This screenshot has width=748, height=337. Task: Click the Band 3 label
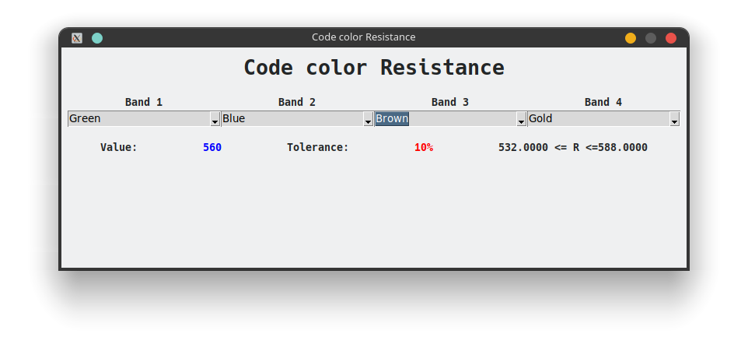point(450,102)
